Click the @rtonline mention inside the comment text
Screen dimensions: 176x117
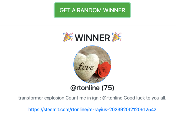[112, 98]
